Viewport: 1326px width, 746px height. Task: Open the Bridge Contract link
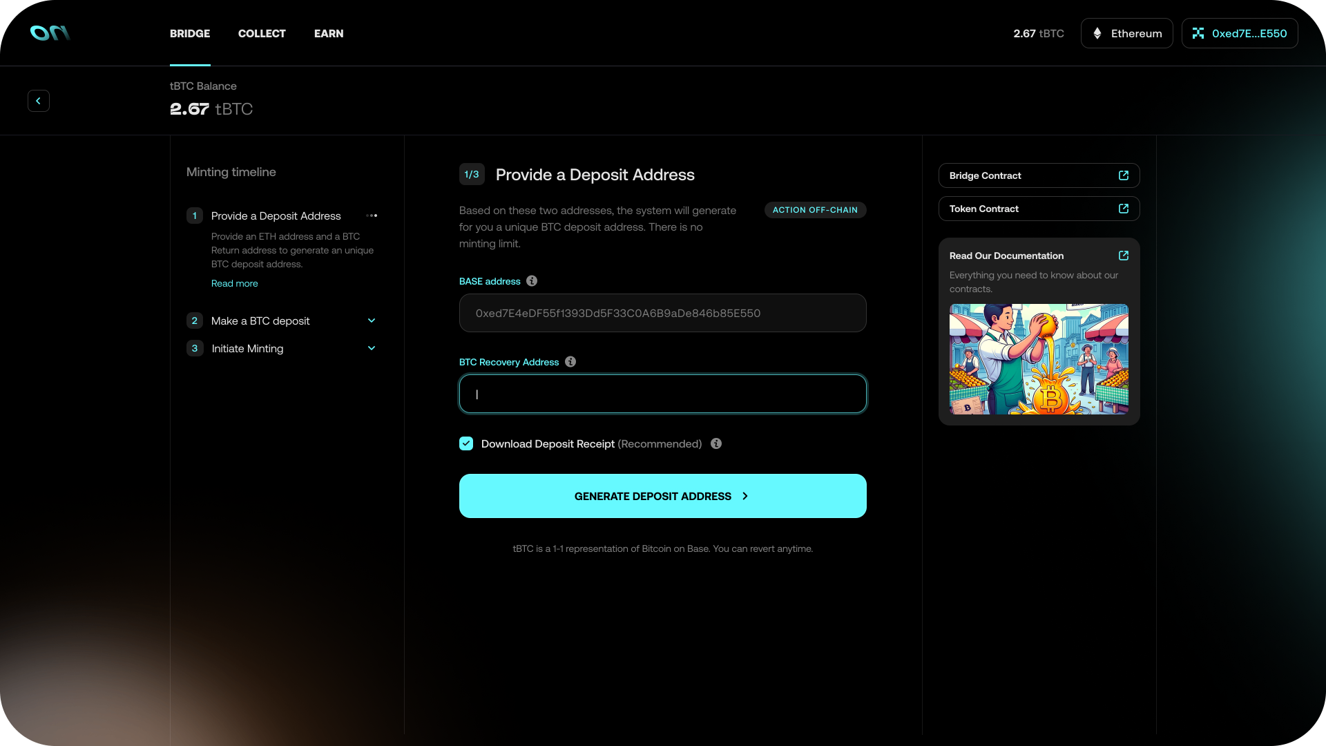click(1039, 175)
